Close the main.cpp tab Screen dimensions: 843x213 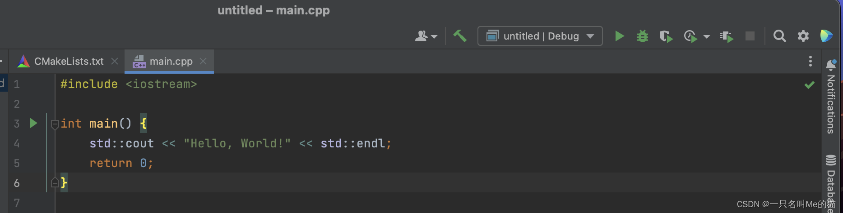203,61
